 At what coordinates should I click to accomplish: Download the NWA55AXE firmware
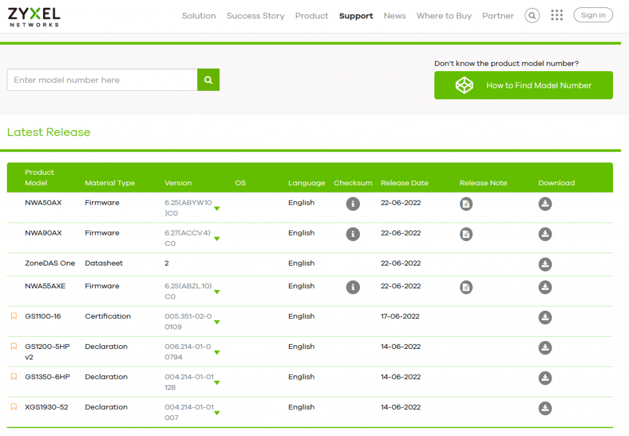(x=545, y=287)
